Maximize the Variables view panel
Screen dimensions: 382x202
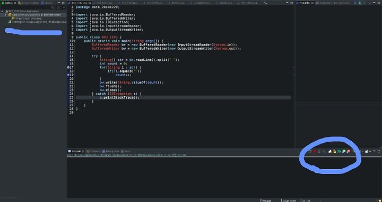pyautogui.click(x=379, y=3)
